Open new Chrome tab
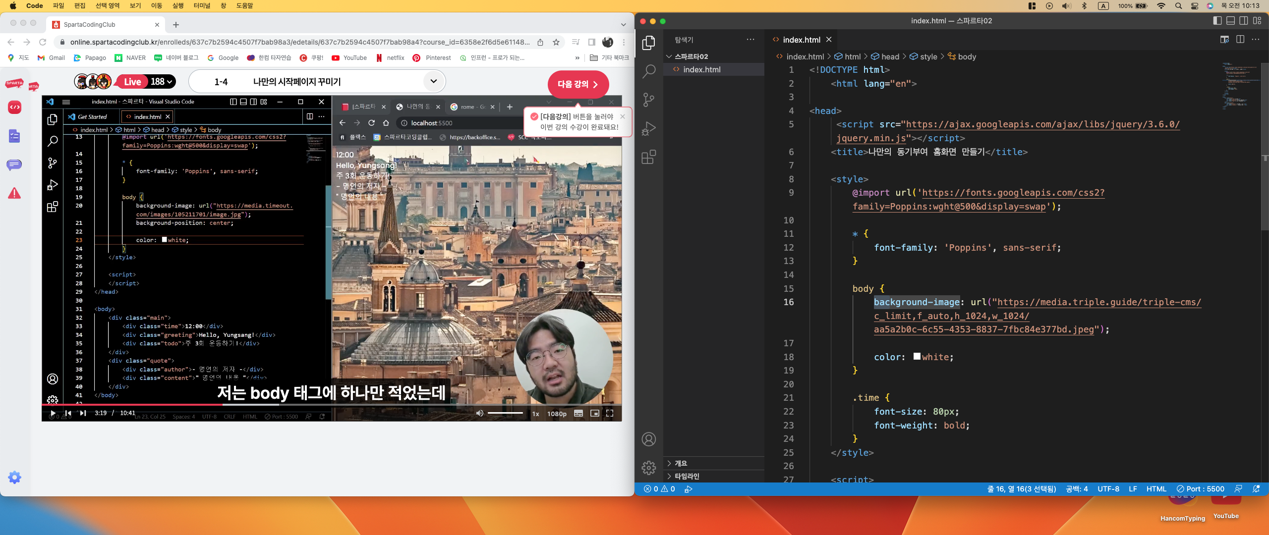The image size is (1269, 535). tap(176, 24)
